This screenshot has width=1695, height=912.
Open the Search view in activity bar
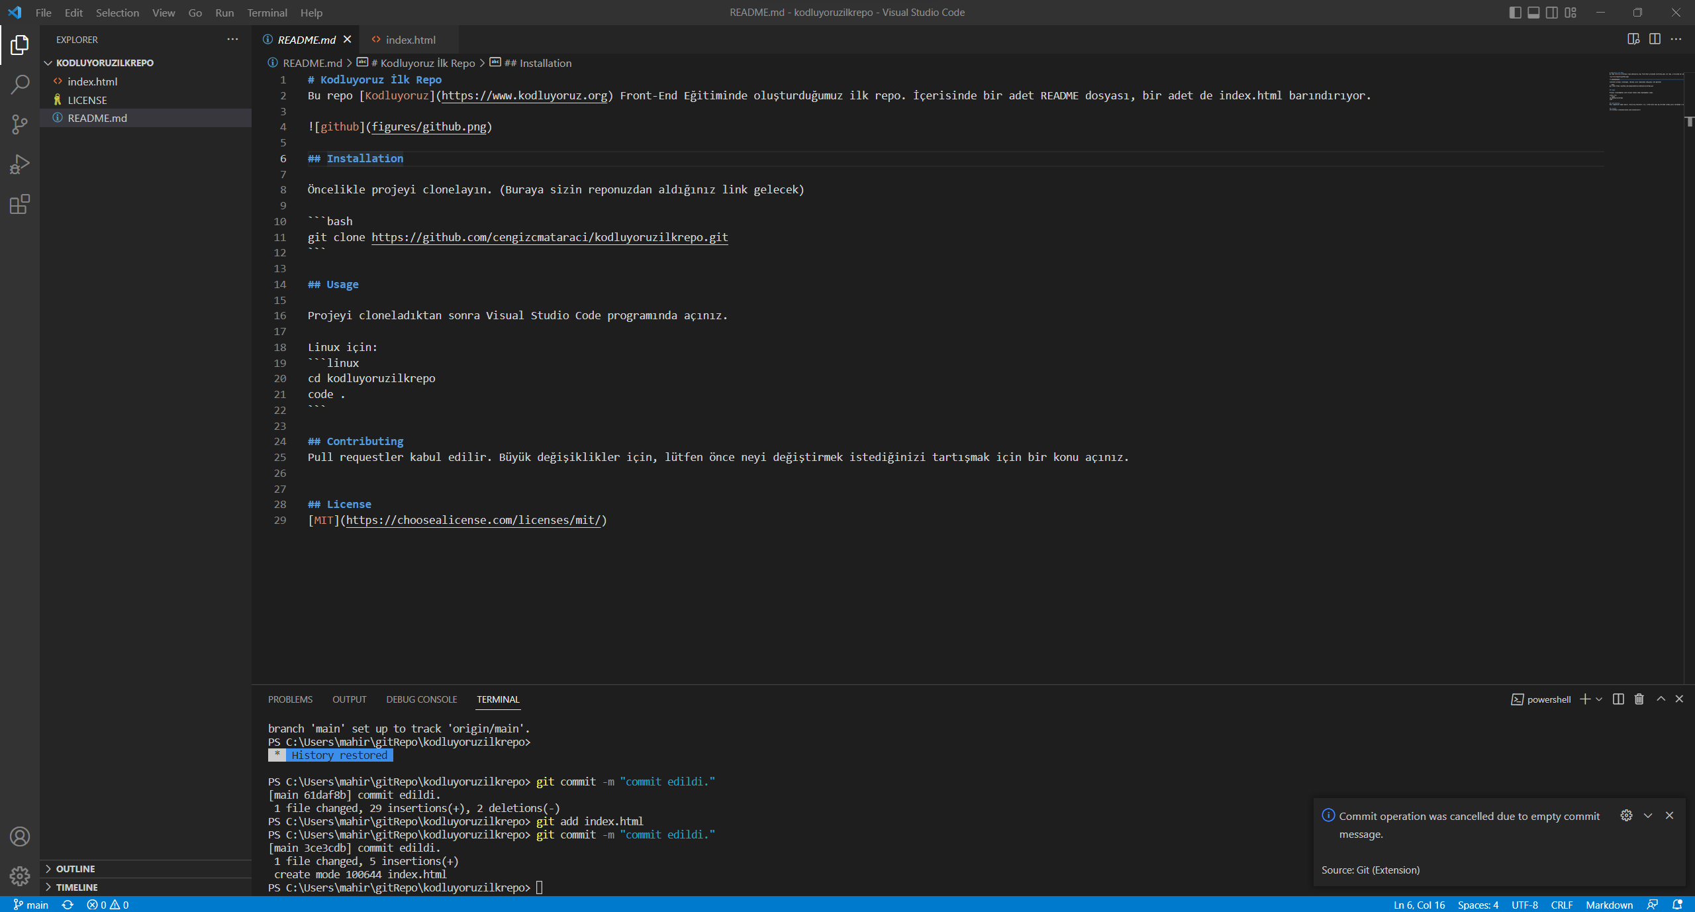click(x=20, y=85)
